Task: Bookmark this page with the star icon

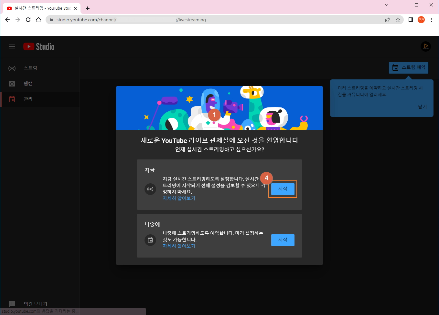Action: 398,20
